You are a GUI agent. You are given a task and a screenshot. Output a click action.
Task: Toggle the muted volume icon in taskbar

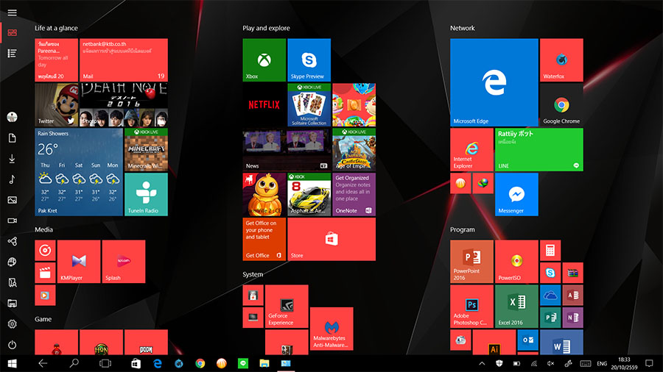click(550, 363)
